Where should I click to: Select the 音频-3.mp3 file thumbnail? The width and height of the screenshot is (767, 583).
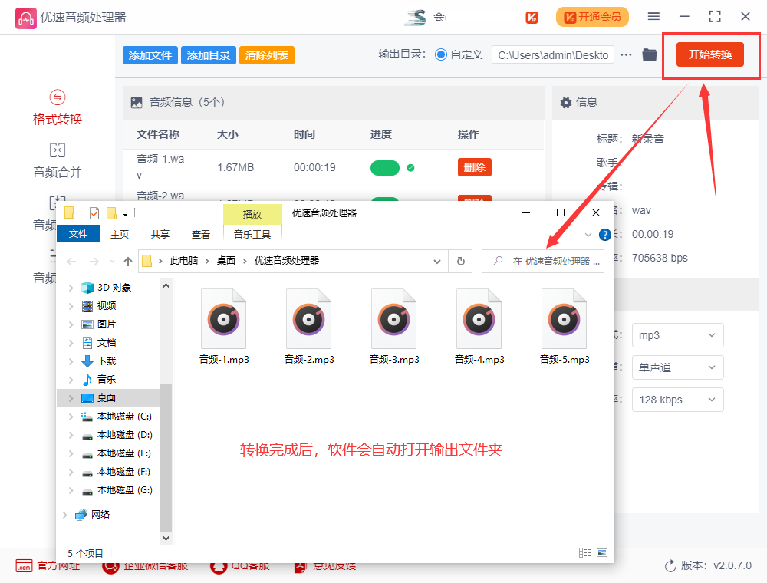[x=393, y=318]
